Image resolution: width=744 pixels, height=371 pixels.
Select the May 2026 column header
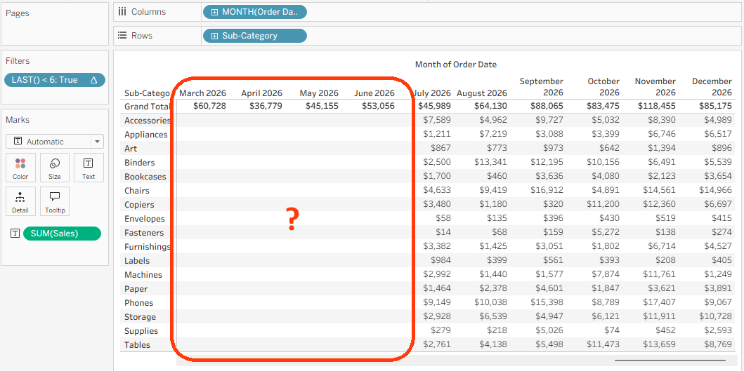point(319,93)
